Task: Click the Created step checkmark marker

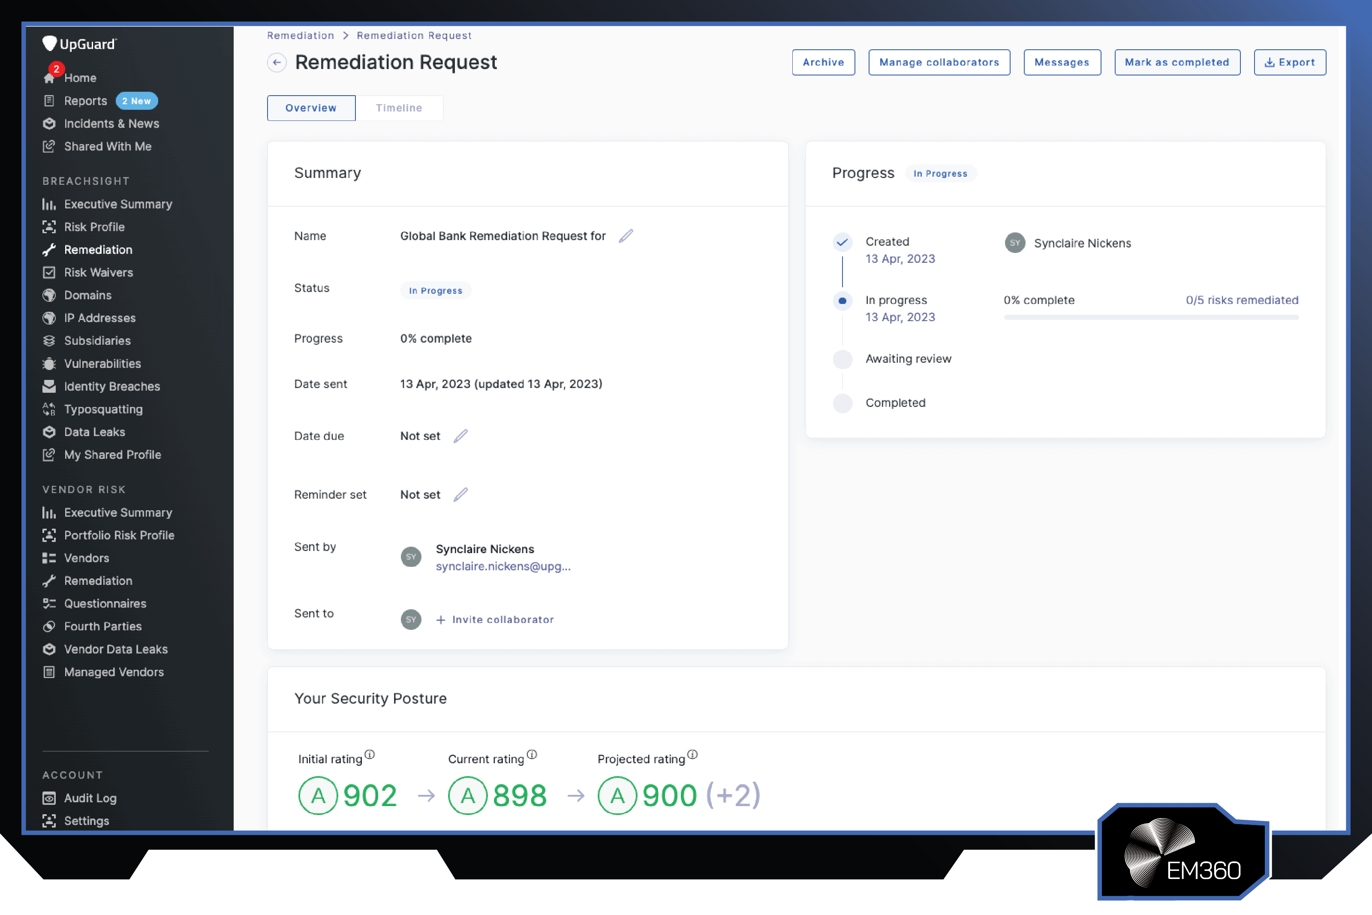Action: [842, 241]
